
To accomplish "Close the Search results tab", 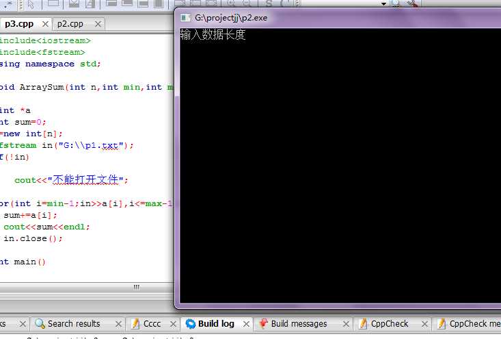I will (x=118, y=324).
